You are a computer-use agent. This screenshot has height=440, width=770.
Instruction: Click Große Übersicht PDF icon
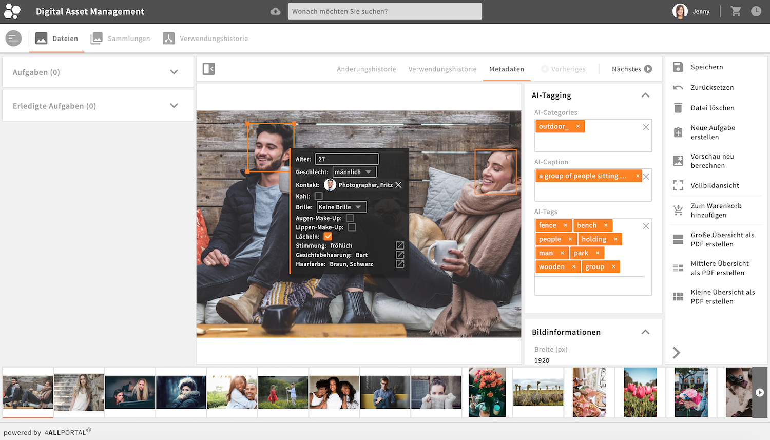[x=678, y=239]
